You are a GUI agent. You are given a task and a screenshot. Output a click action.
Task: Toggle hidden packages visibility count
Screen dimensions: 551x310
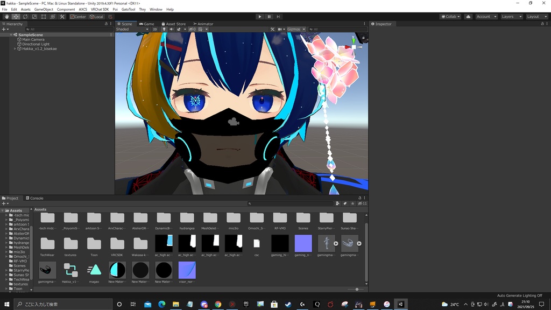(x=362, y=203)
